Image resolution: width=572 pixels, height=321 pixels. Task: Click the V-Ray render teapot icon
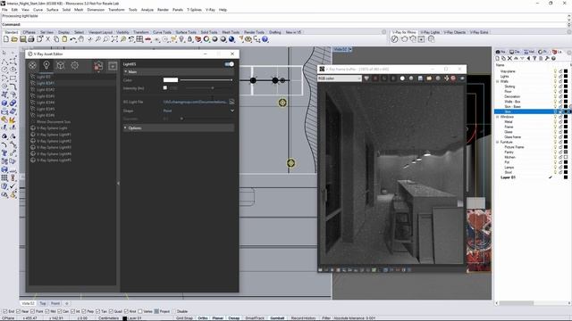(404, 39)
